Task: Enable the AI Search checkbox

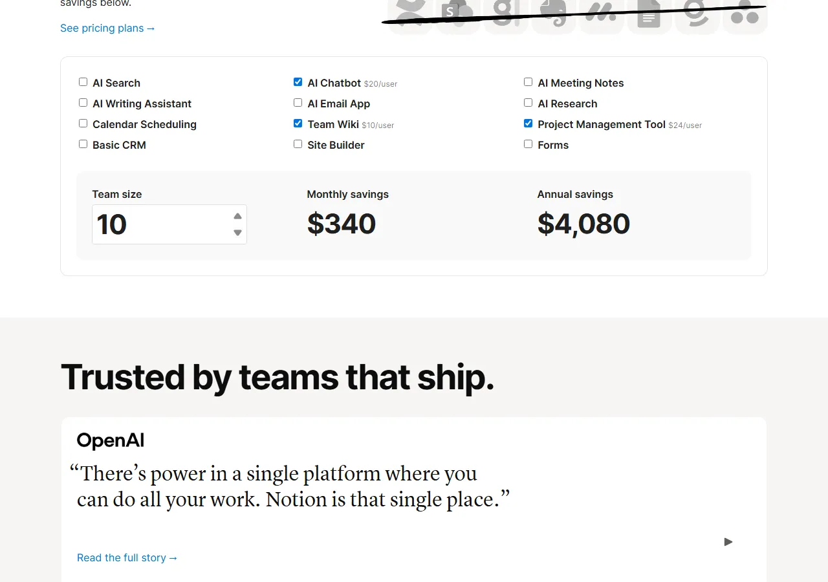Action: coord(83,81)
